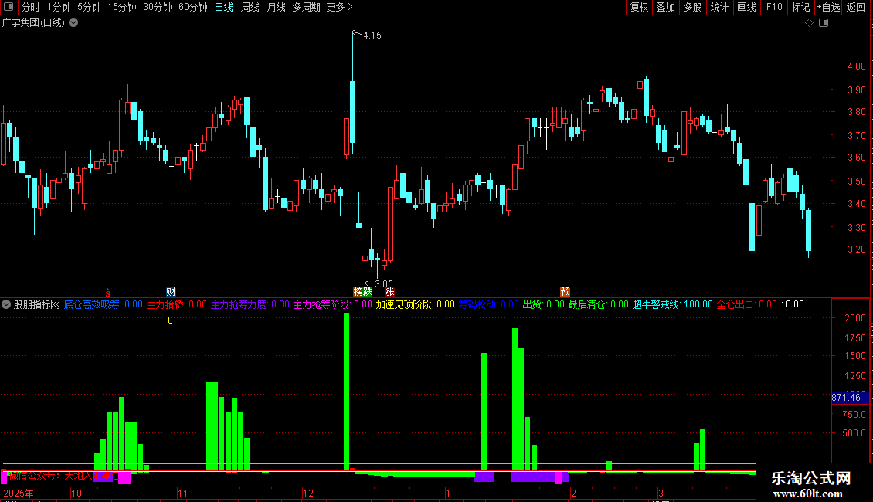The image size is (873, 502).
Task: Select the 15分钟 period tab
Action: point(121,7)
